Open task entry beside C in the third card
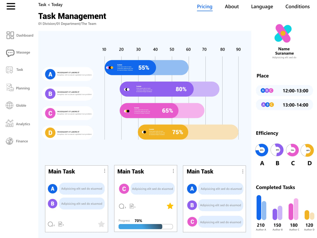This screenshot has height=238, width=317. [x=221, y=222]
